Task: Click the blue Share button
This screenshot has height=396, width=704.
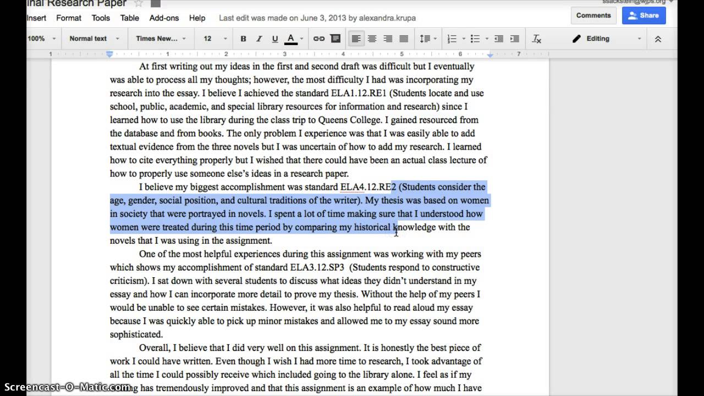Action: 643,15
